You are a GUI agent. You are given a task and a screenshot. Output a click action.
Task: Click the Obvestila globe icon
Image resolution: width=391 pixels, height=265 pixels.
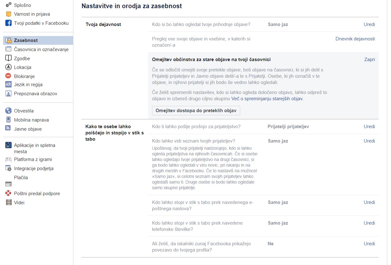(x=8, y=111)
